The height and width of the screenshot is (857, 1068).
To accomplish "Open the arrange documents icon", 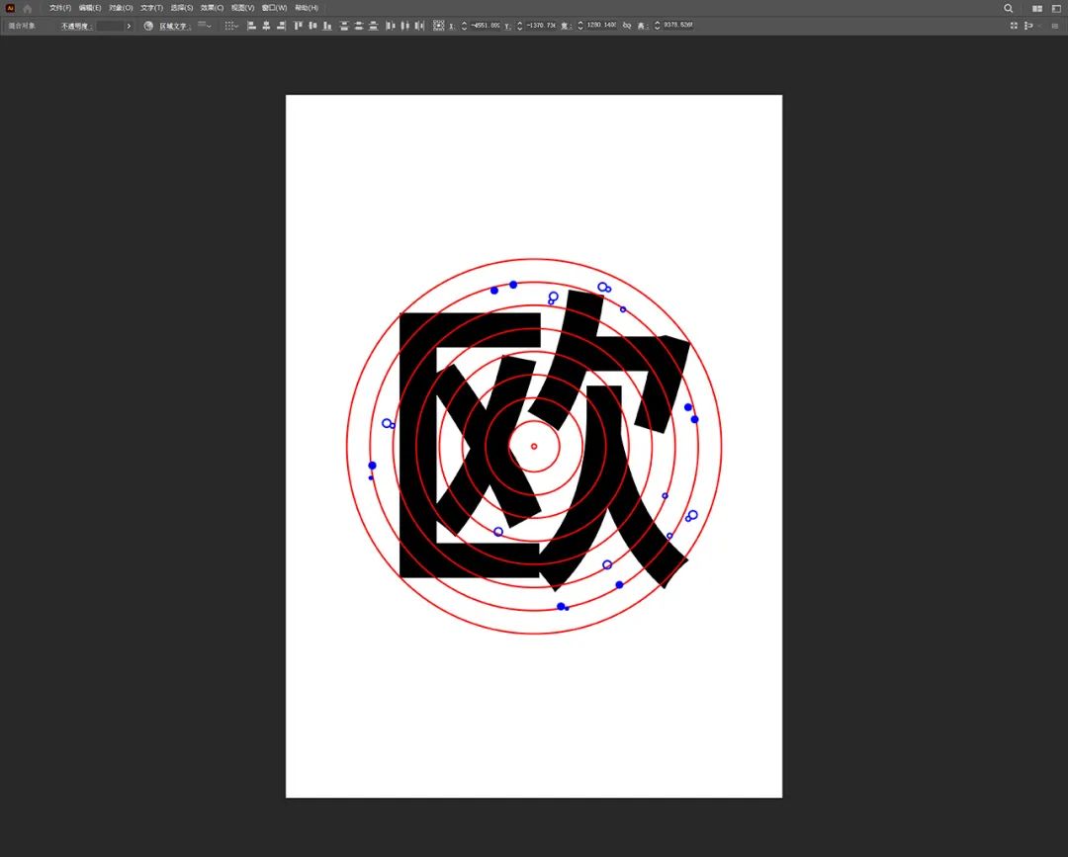I will (x=1037, y=8).
